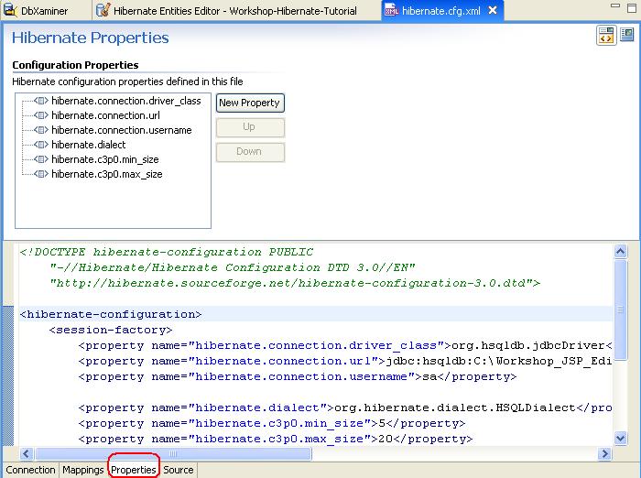The image size is (641, 478).
Task: Switch to the Source page tab
Action: click(x=179, y=470)
